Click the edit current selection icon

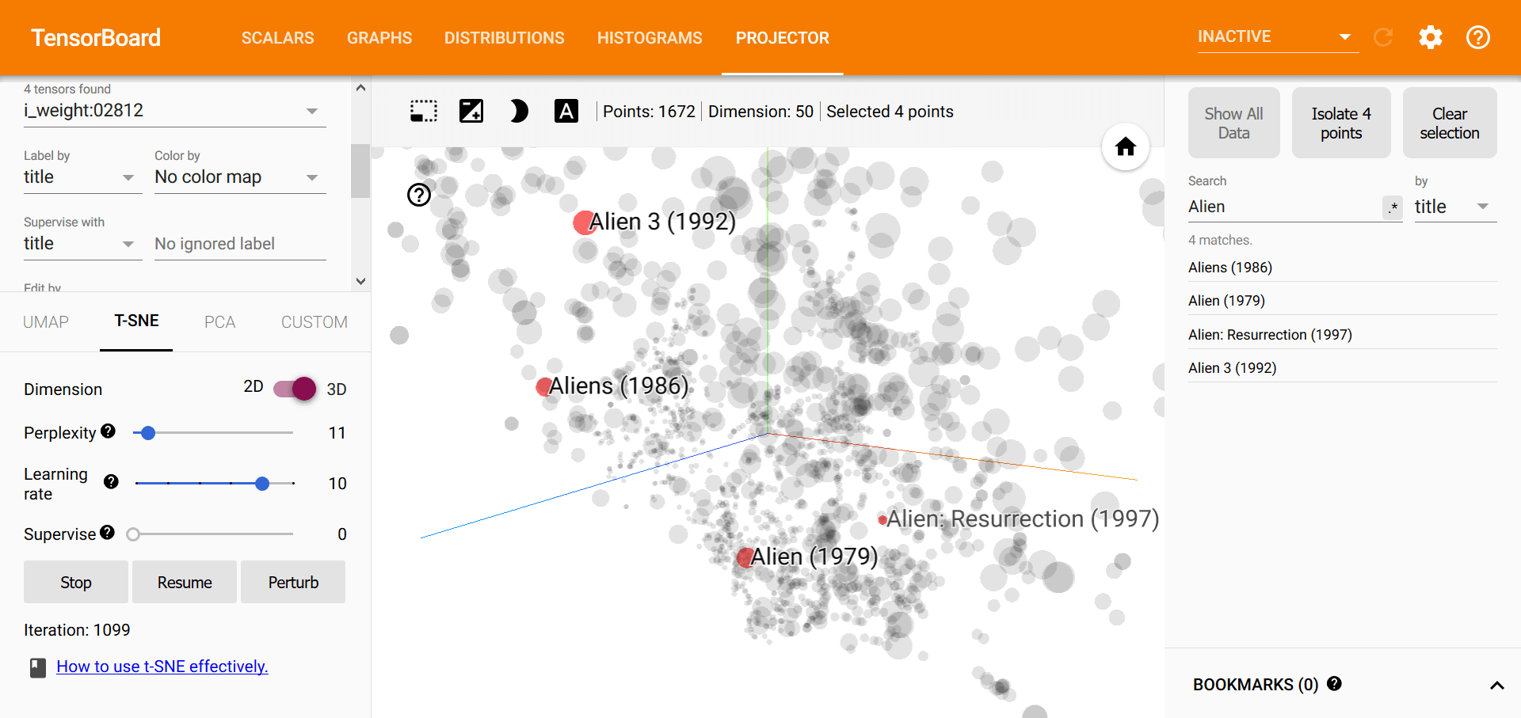[471, 112]
